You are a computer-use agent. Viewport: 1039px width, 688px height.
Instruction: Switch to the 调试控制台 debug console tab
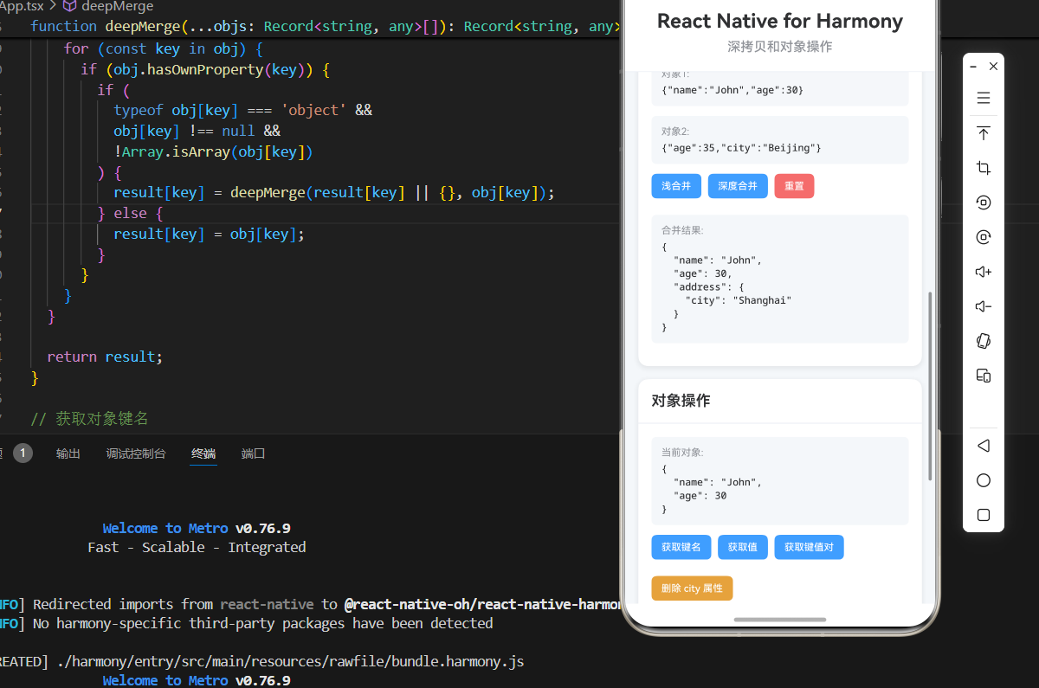click(136, 453)
